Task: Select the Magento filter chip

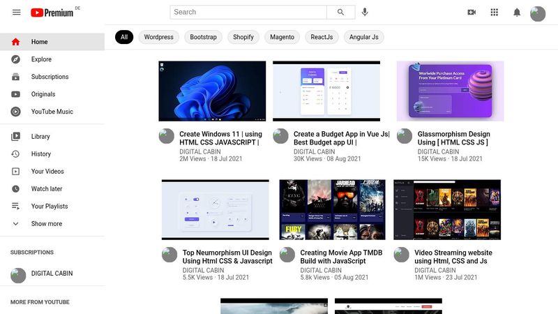Action: [x=282, y=37]
